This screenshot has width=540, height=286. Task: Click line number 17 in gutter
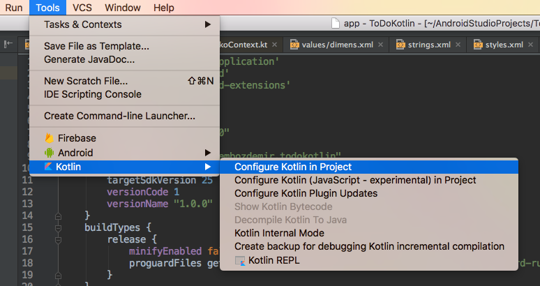click(x=27, y=251)
